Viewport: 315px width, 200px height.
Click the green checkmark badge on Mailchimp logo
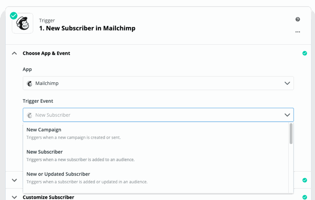[x=14, y=15]
